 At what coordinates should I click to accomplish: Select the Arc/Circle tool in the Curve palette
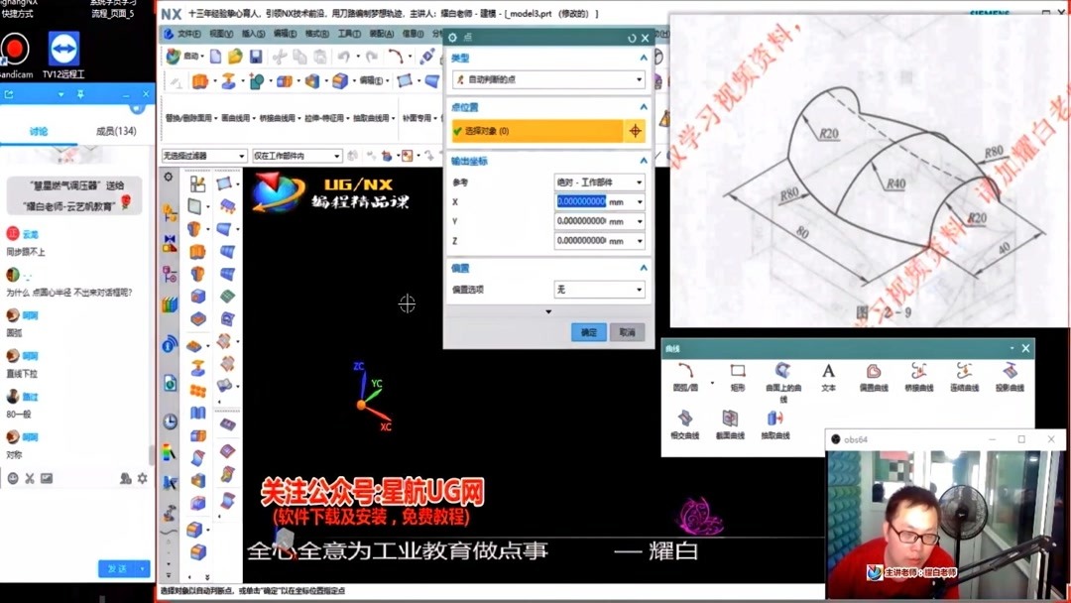tap(687, 369)
